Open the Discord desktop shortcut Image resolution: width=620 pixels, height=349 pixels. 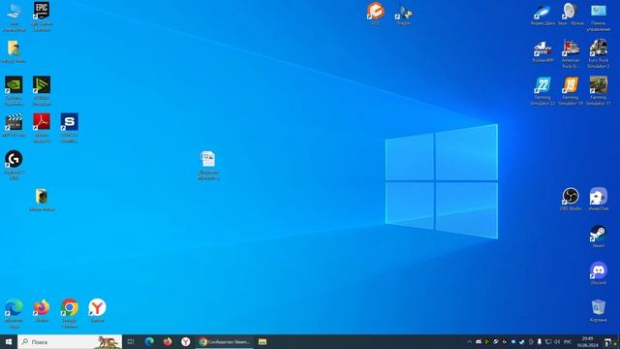click(599, 273)
